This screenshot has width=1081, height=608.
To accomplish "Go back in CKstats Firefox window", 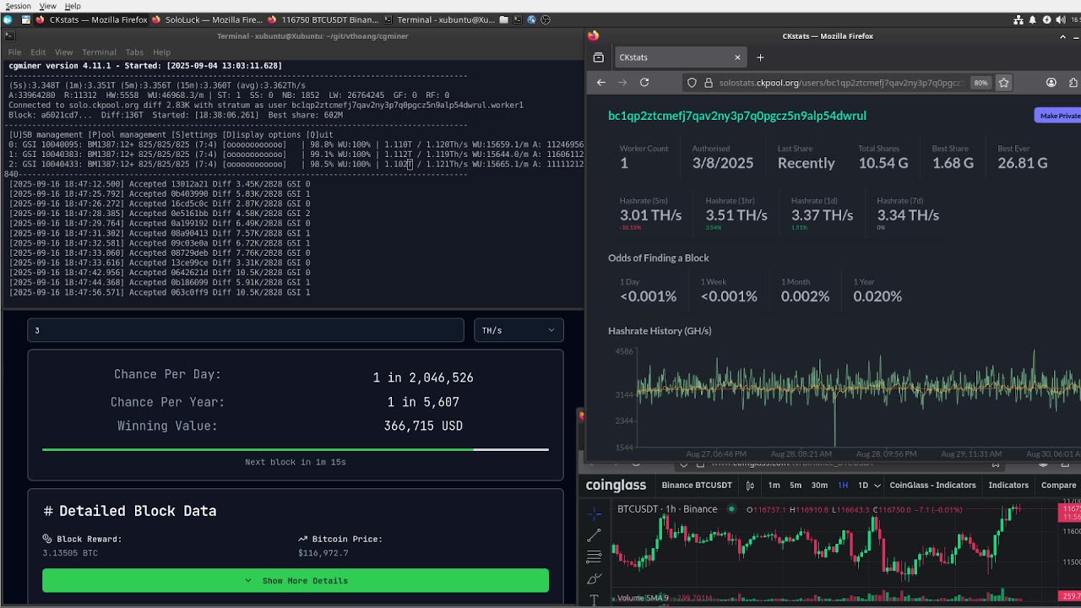I will (601, 83).
